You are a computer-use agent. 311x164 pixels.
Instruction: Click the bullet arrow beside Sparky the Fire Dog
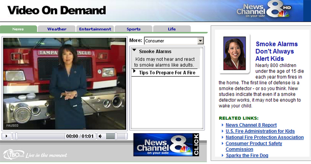click(222, 155)
